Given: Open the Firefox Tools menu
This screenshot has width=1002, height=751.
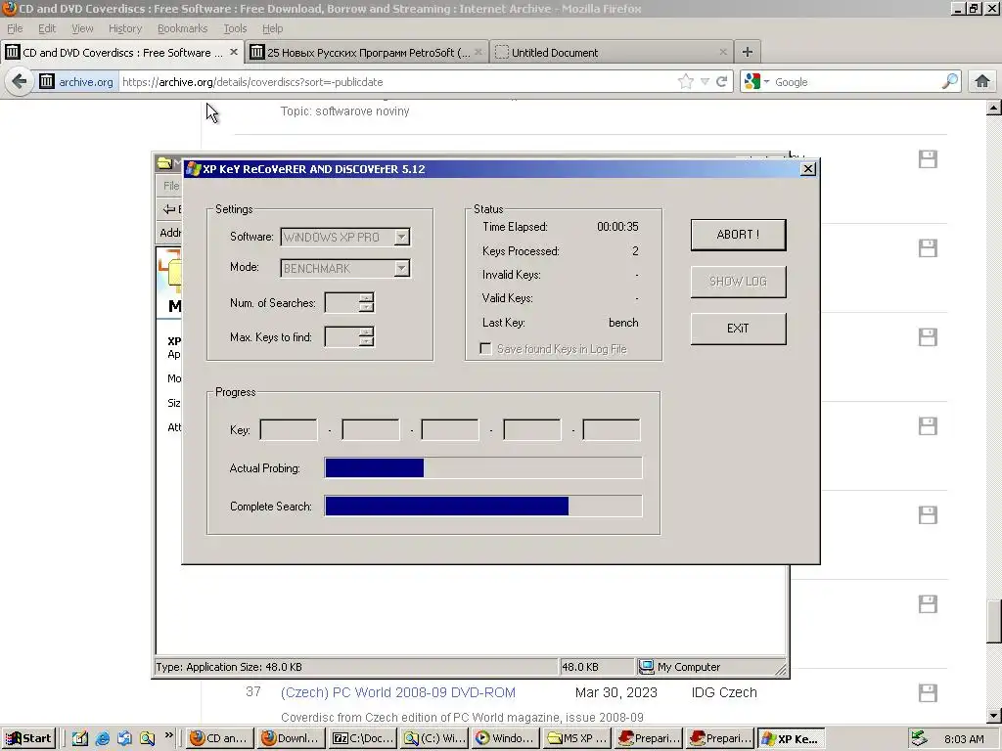Looking at the screenshot, I should pyautogui.click(x=235, y=28).
